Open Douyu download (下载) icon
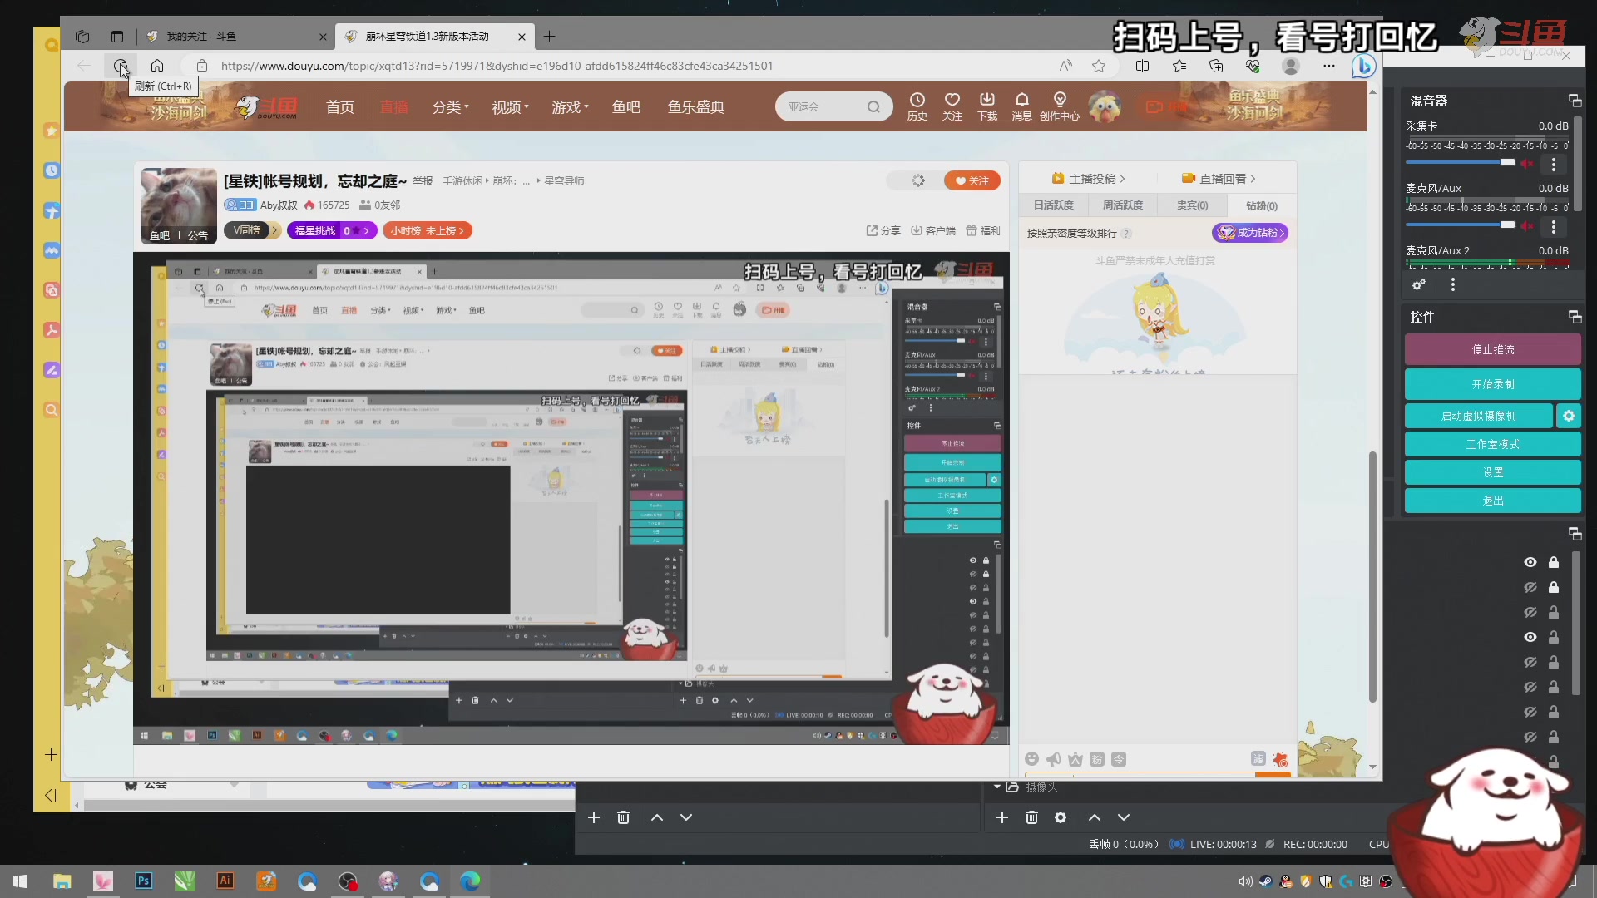The width and height of the screenshot is (1597, 898). pyautogui.click(x=987, y=106)
